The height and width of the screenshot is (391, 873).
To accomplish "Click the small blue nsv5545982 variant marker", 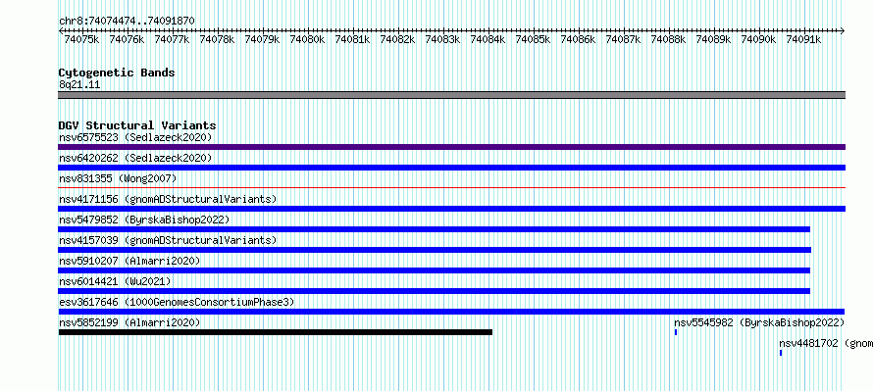I will (x=676, y=332).
